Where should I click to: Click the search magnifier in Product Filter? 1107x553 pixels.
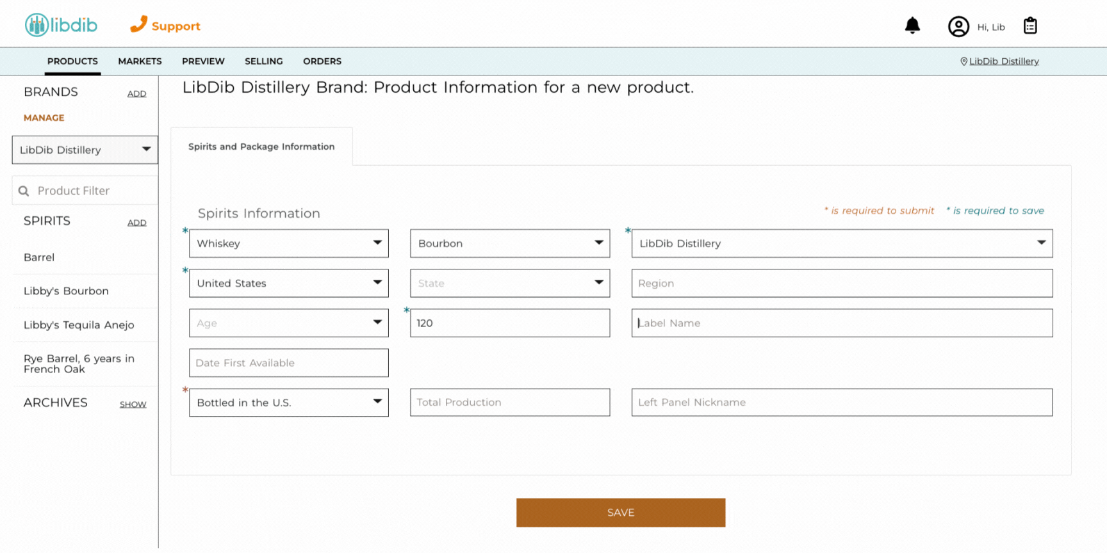pos(24,191)
